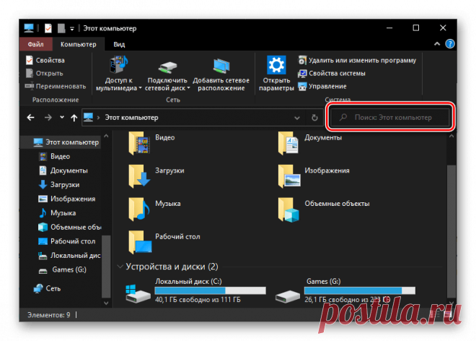Click the title bar New folder quick icon
Image resolution: width=476 pixels, height=341 pixels.
[x=61, y=29]
